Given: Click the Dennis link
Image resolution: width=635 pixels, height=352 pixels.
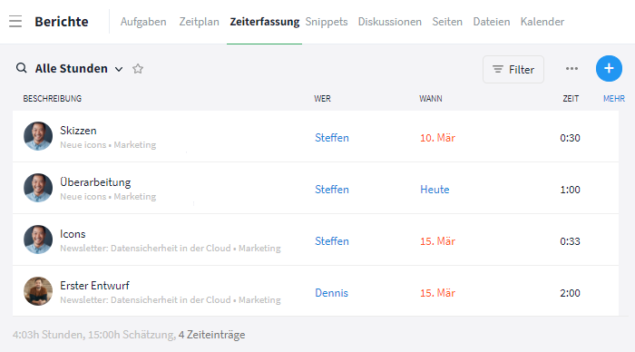Looking at the screenshot, I should (x=331, y=293).
